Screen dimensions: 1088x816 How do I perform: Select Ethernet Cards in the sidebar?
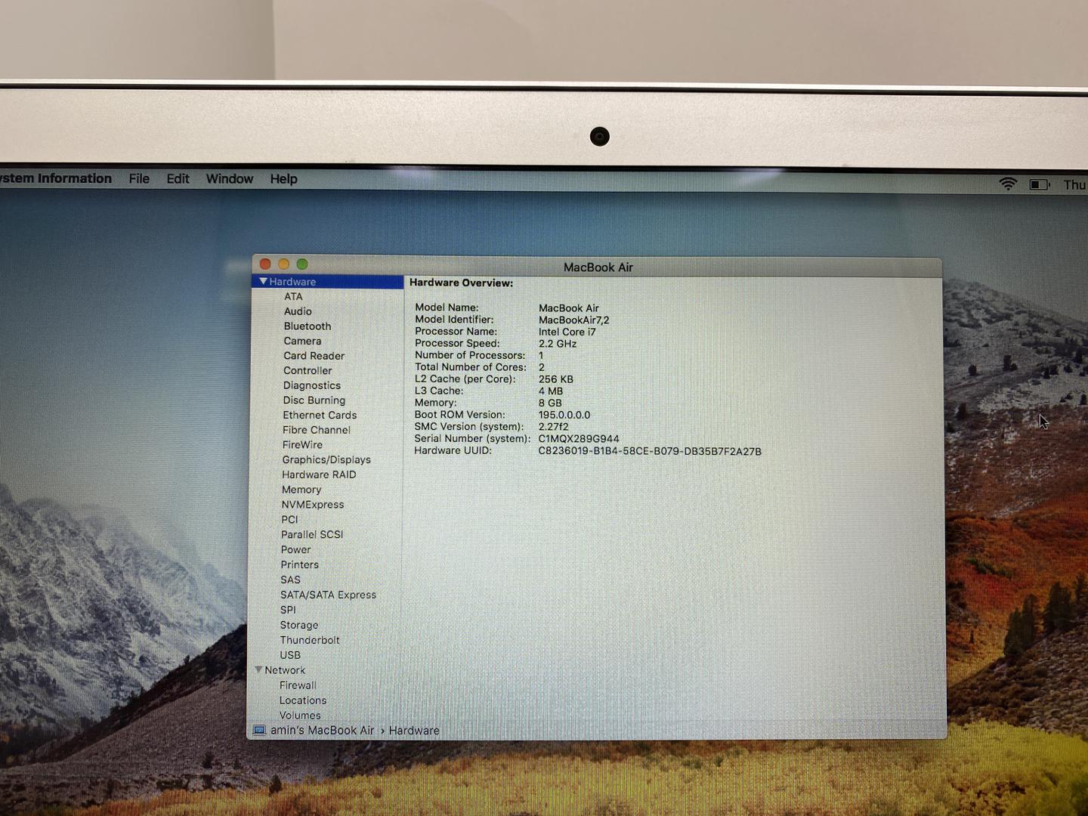pyautogui.click(x=320, y=415)
